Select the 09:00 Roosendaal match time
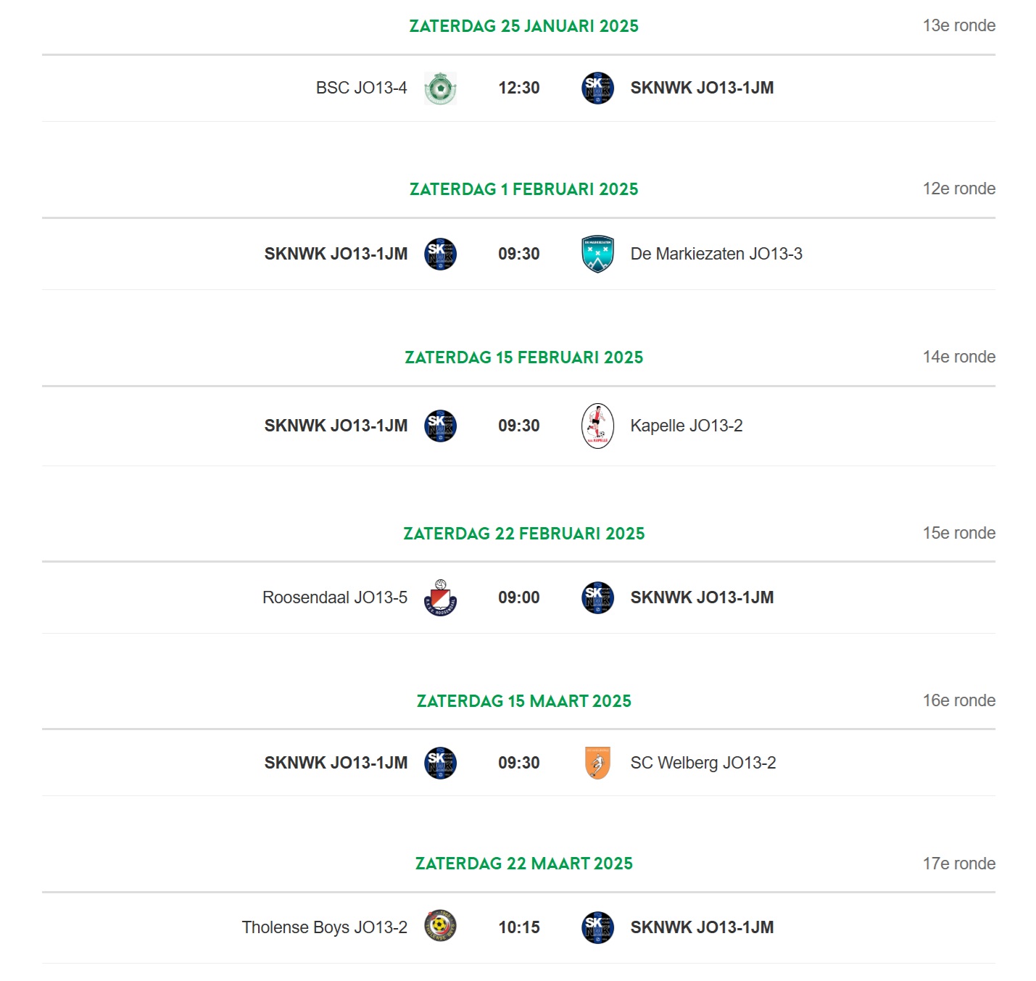 click(519, 597)
